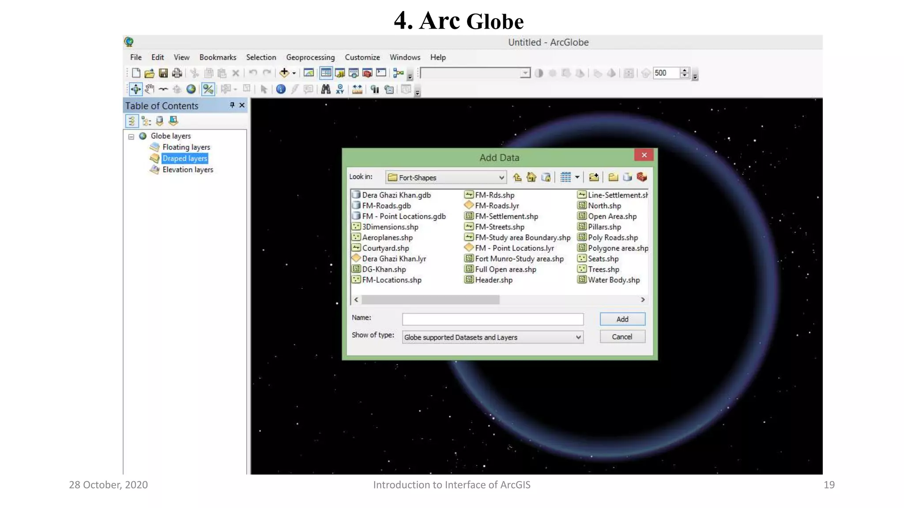
Task: Click the Go To Home Folder icon
Action: click(531, 177)
